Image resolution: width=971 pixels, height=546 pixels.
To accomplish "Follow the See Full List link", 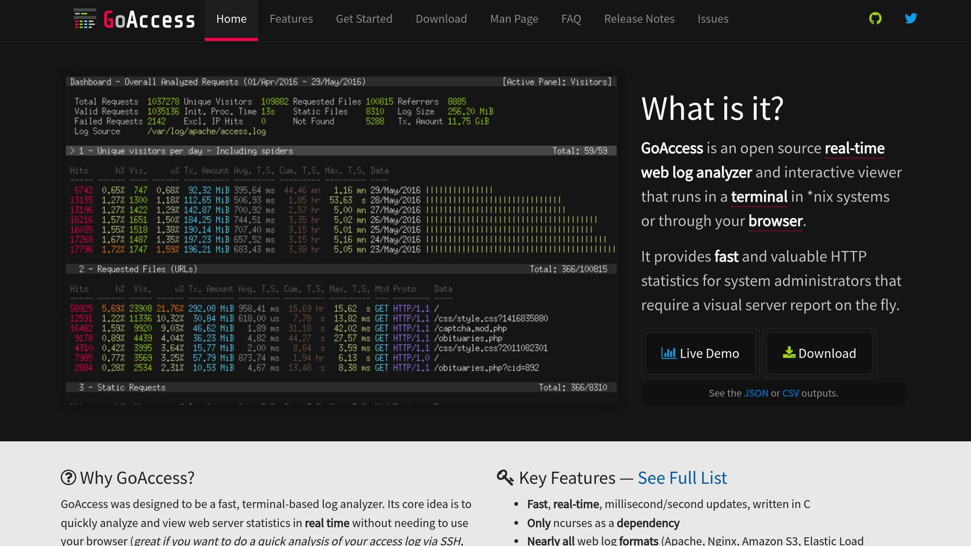I will (x=682, y=478).
